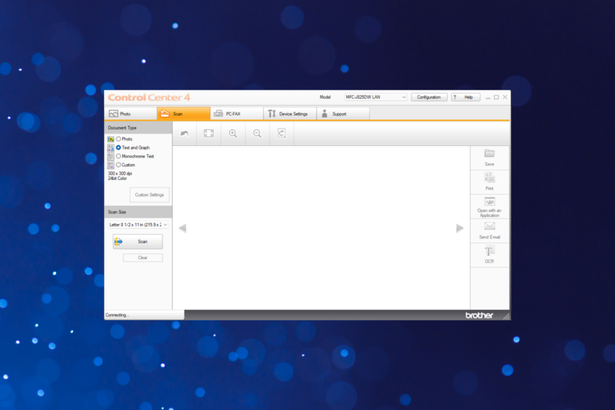
Task: Click the zoom out magnifier icon
Action: [x=258, y=133]
